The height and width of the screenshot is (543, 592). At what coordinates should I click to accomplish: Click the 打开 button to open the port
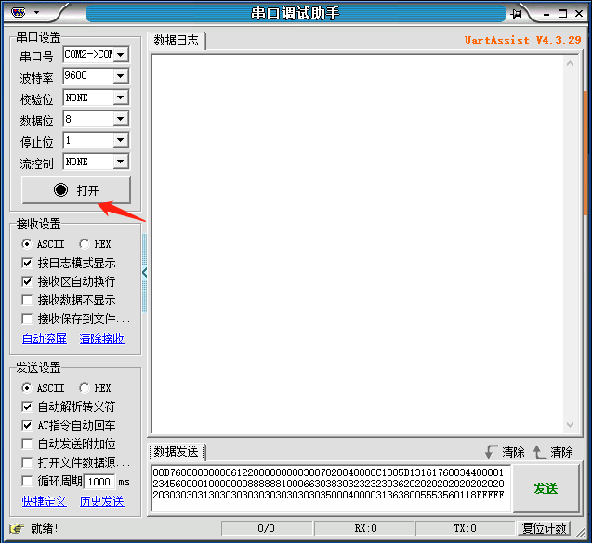(76, 190)
